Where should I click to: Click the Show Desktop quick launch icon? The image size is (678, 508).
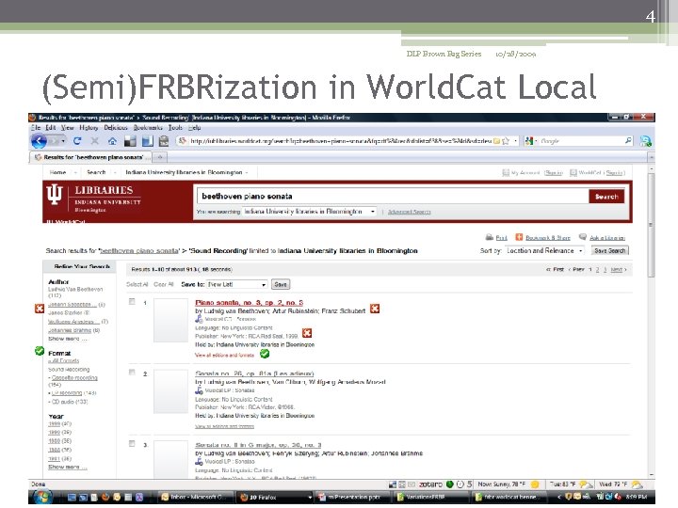pos(72,498)
